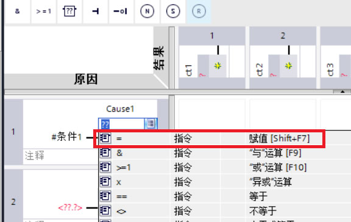The height and width of the screenshot is (222, 351).
Task: Click the Cause1 label
Action: 120,109
